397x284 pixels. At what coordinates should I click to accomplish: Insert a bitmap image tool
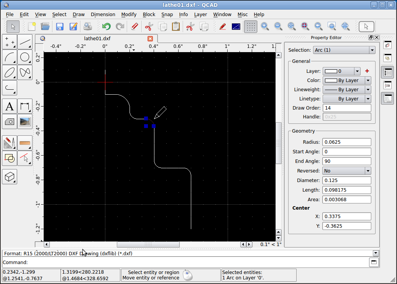(x=25, y=121)
